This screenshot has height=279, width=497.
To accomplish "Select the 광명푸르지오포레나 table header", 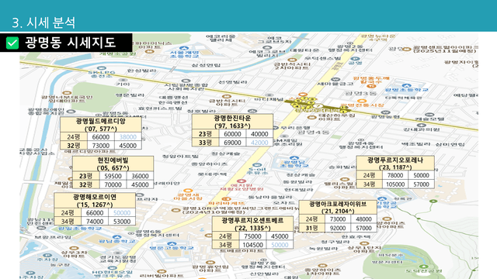I will pyautogui.click(x=395, y=164).
